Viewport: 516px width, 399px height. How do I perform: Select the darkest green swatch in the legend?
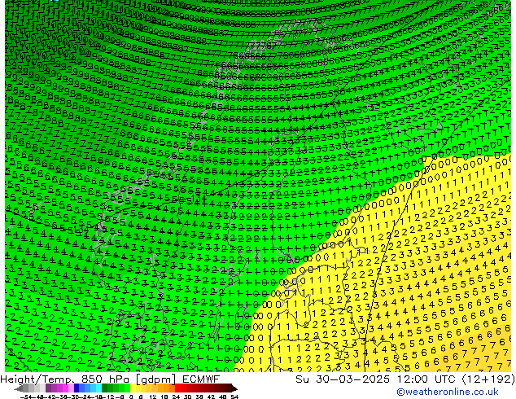105,388
